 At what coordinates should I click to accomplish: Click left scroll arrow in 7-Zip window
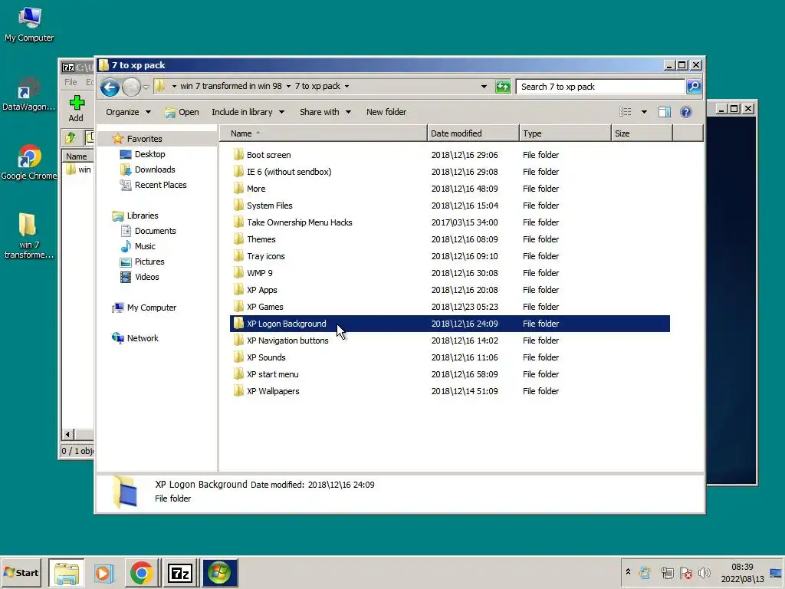click(x=68, y=434)
